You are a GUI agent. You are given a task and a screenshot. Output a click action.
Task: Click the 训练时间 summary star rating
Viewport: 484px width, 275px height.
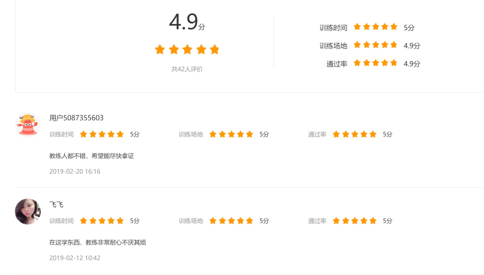tap(375, 27)
